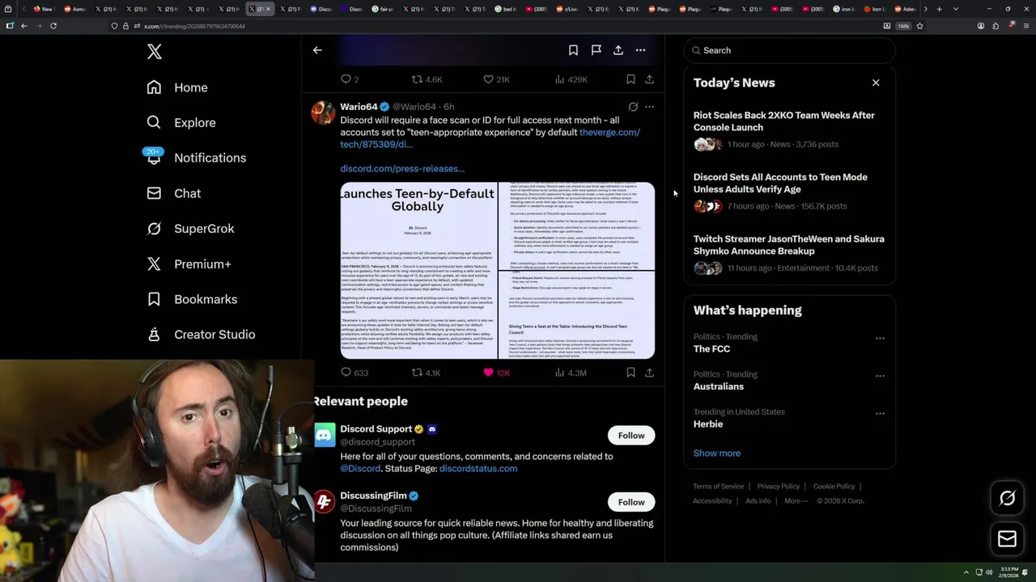1036x582 pixels.
Task: Click the Wario64 display name
Action: click(359, 107)
